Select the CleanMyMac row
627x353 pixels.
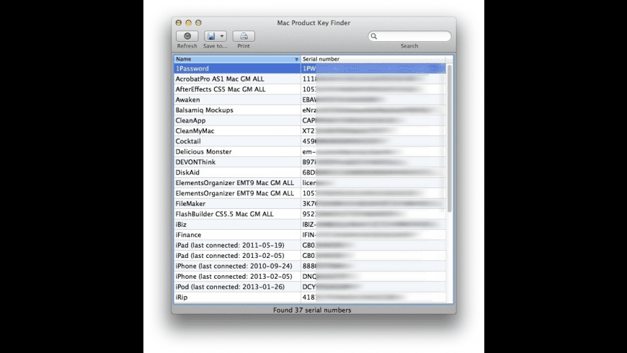(310, 130)
